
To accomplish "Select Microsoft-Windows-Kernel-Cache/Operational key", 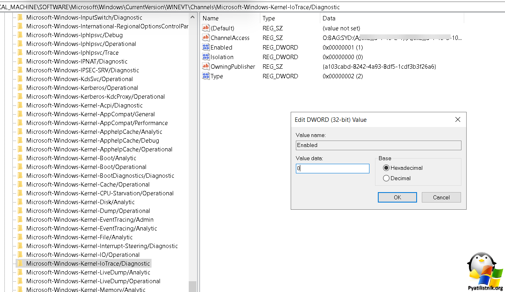I will point(88,185).
